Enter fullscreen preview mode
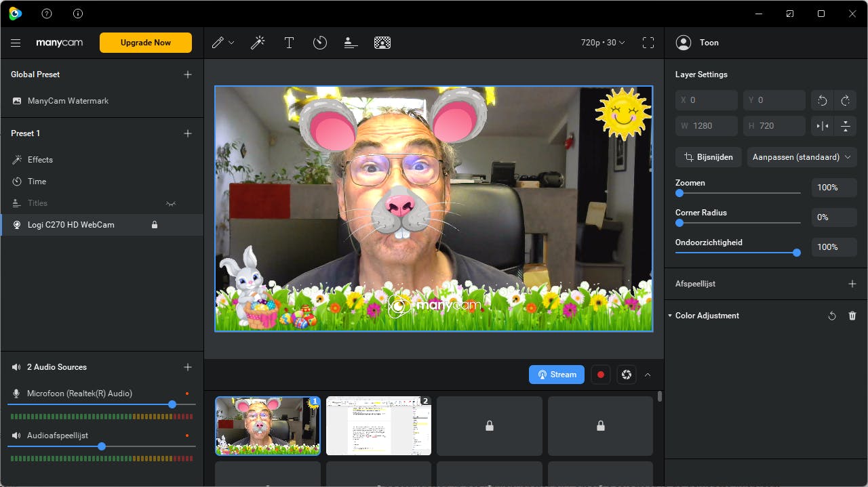Screen dimensions: 868x487 coord(648,43)
